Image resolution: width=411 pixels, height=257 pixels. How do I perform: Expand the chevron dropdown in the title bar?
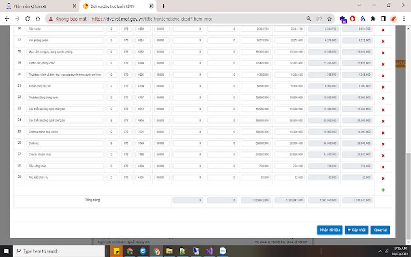coord(359,6)
